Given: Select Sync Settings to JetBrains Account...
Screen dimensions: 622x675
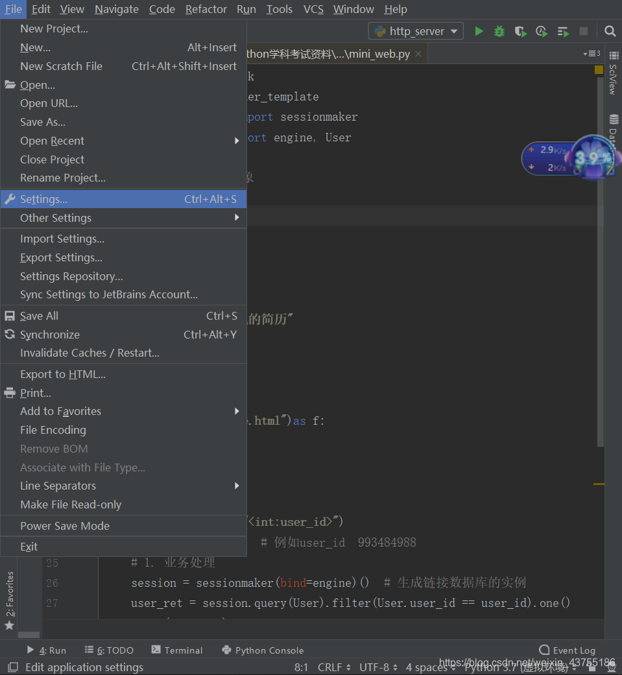Looking at the screenshot, I should [x=124, y=294].
